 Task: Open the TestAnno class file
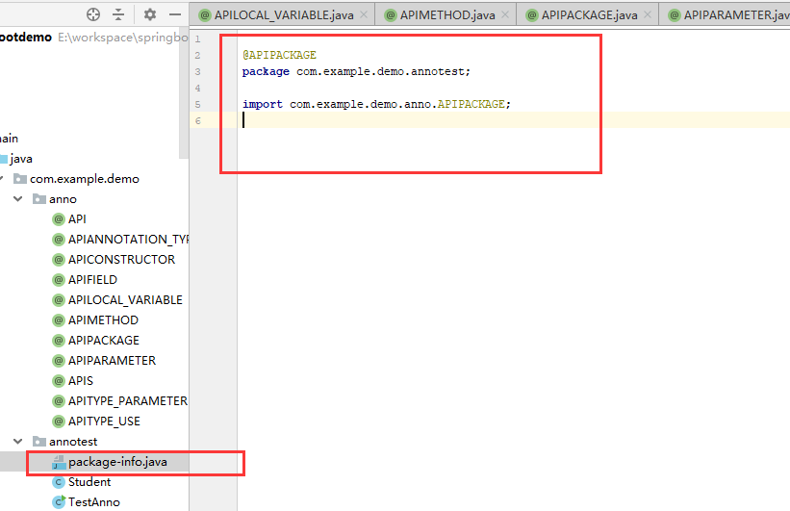(x=94, y=502)
